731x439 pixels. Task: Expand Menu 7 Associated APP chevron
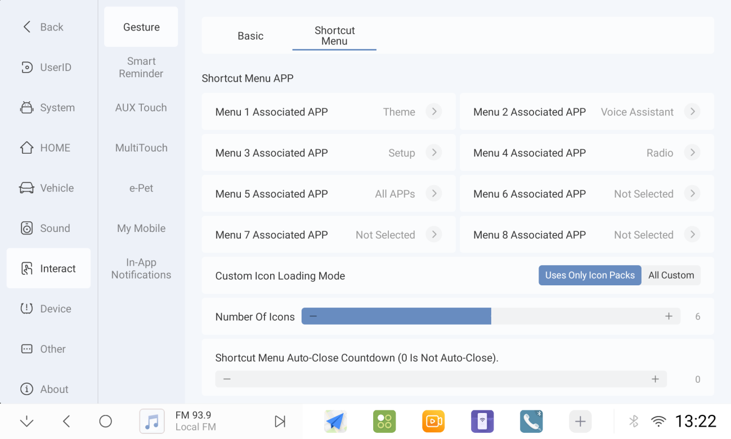coord(433,235)
